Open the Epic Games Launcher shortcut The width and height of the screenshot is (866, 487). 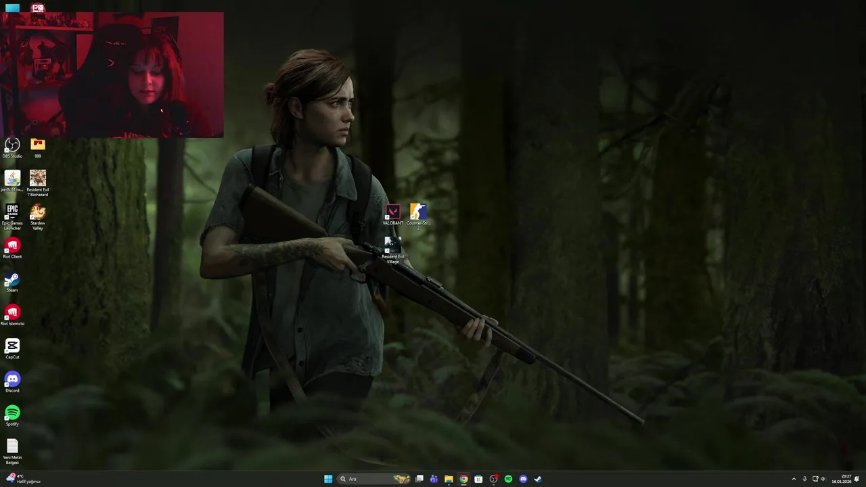coord(12,217)
